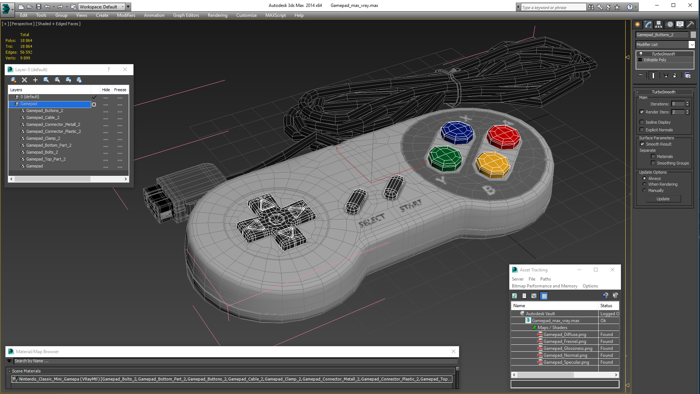Open the Create command panel tab
Image resolution: width=700 pixels, height=394 pixels.
point(637,24)
